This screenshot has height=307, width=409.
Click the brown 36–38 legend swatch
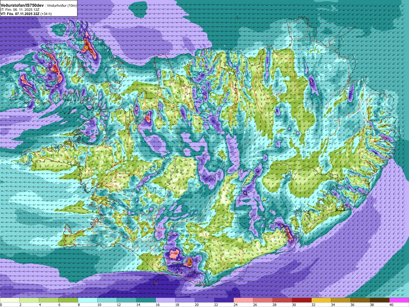point(361,301)
